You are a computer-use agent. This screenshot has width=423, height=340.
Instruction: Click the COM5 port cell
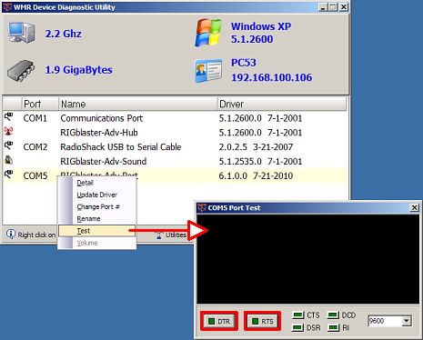coord(35,175)
